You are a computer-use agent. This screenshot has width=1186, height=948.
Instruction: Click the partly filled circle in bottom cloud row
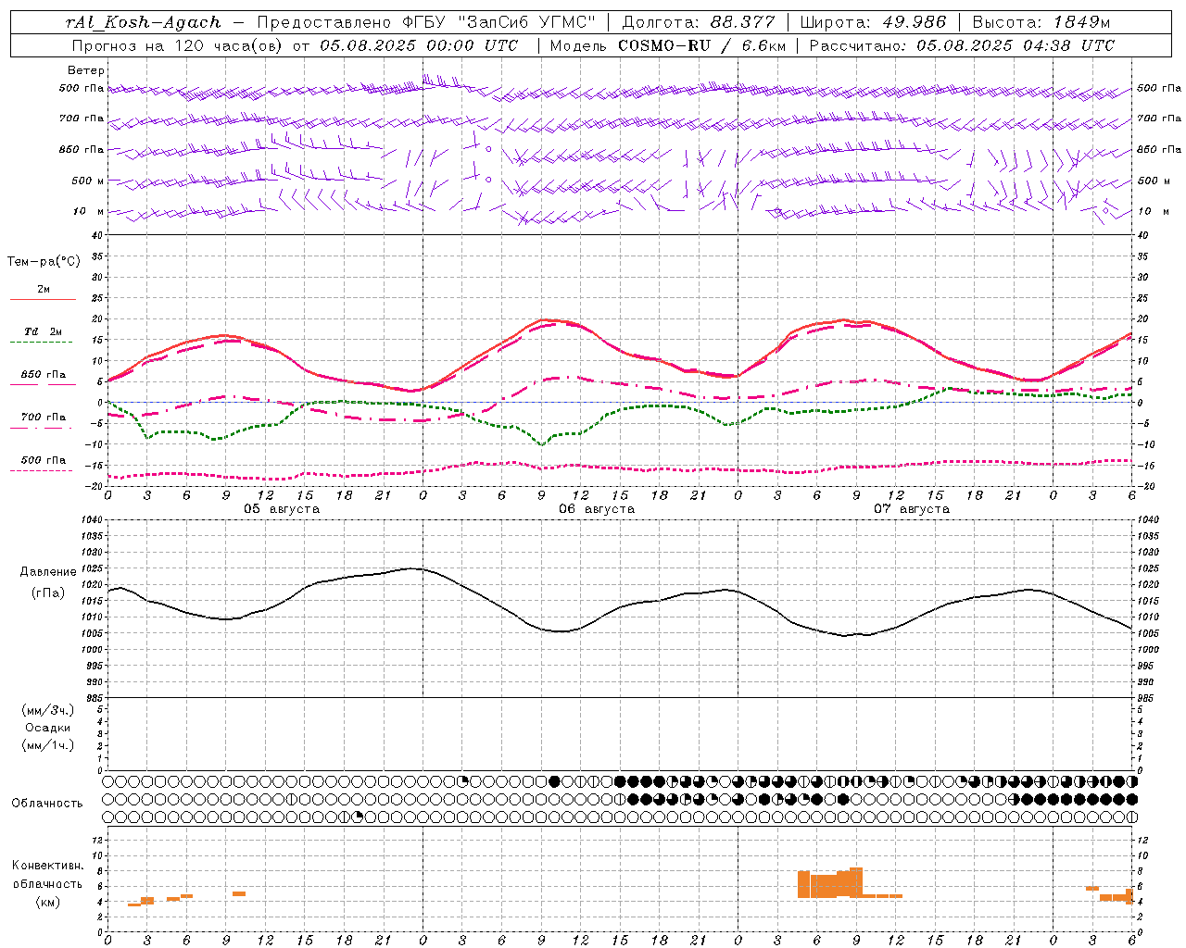359,817
